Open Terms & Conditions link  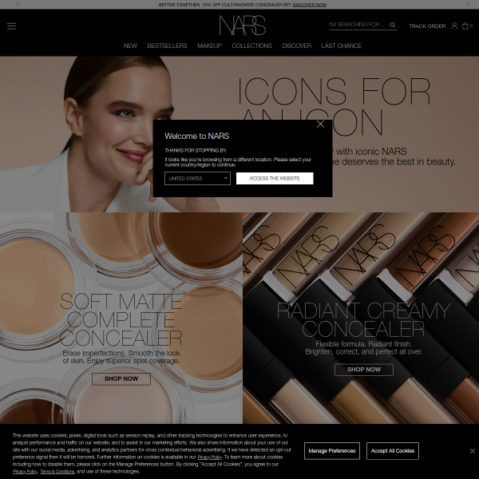pos(57,472)
